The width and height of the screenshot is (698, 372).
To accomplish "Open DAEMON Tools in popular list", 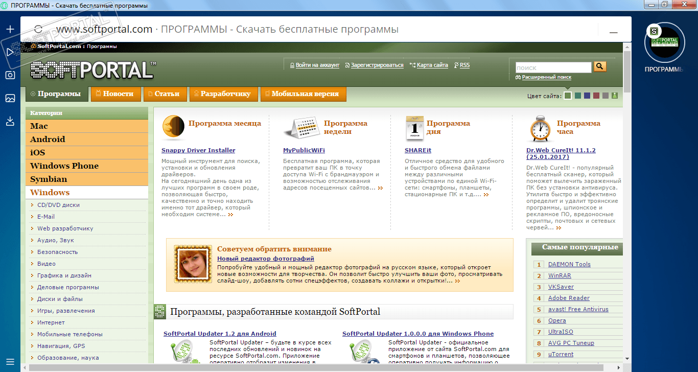I will [x=569, y=264].
